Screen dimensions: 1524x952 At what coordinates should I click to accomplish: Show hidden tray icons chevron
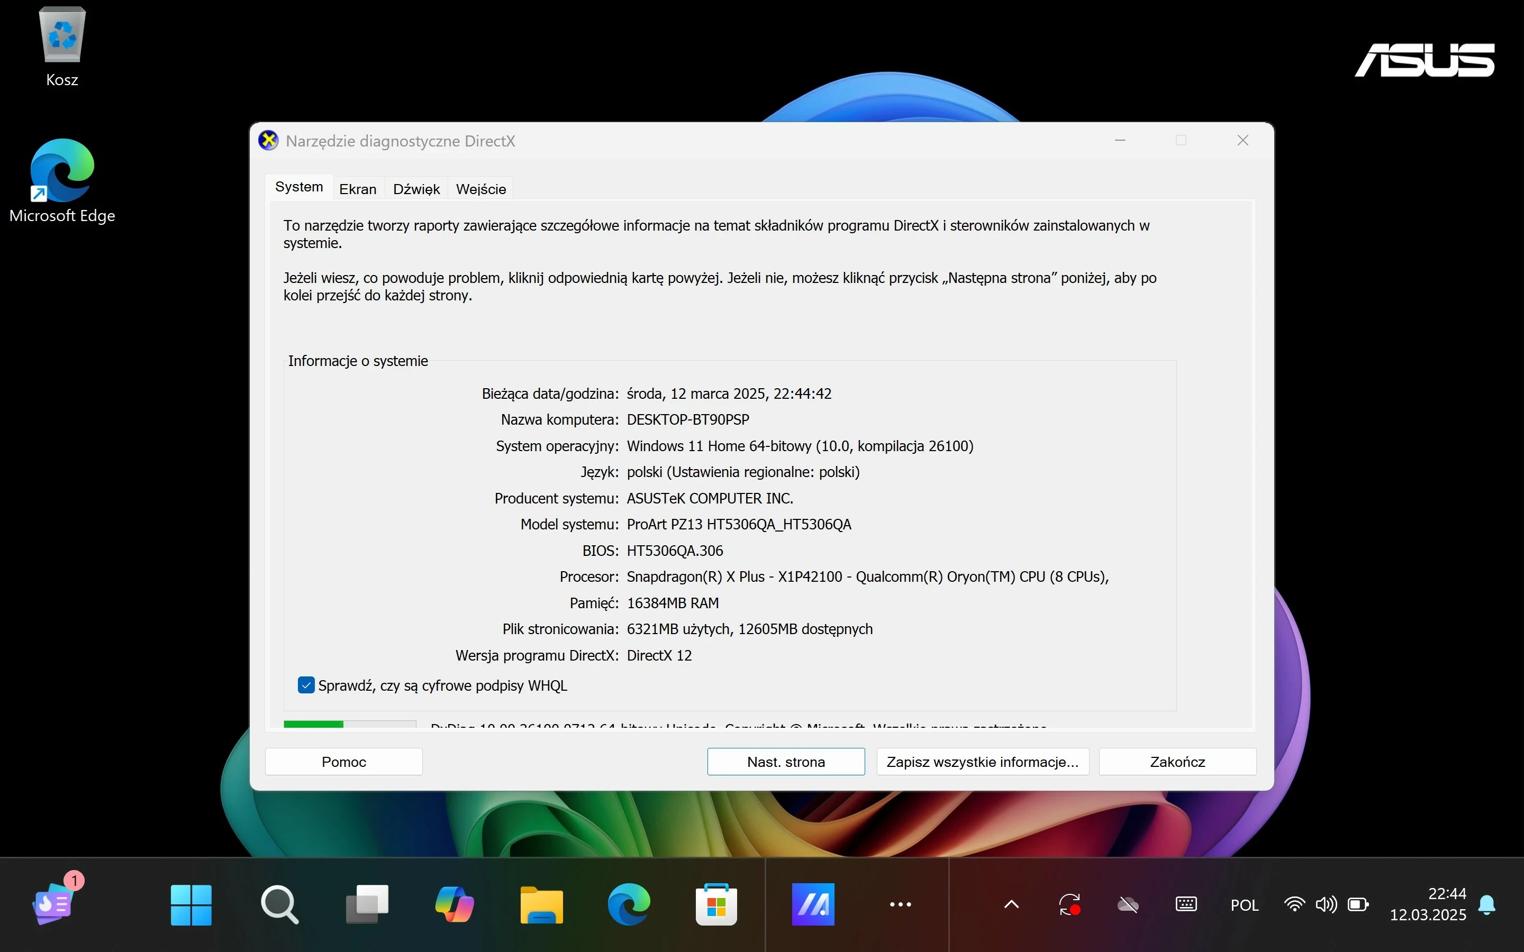tap(1011, 905)
